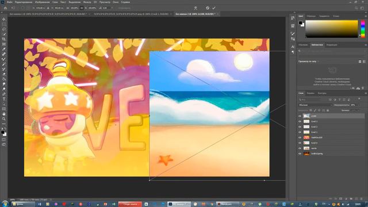Toggle layer filtering switch in Layers panel
368x207 pixels.
tap(359, 99)
